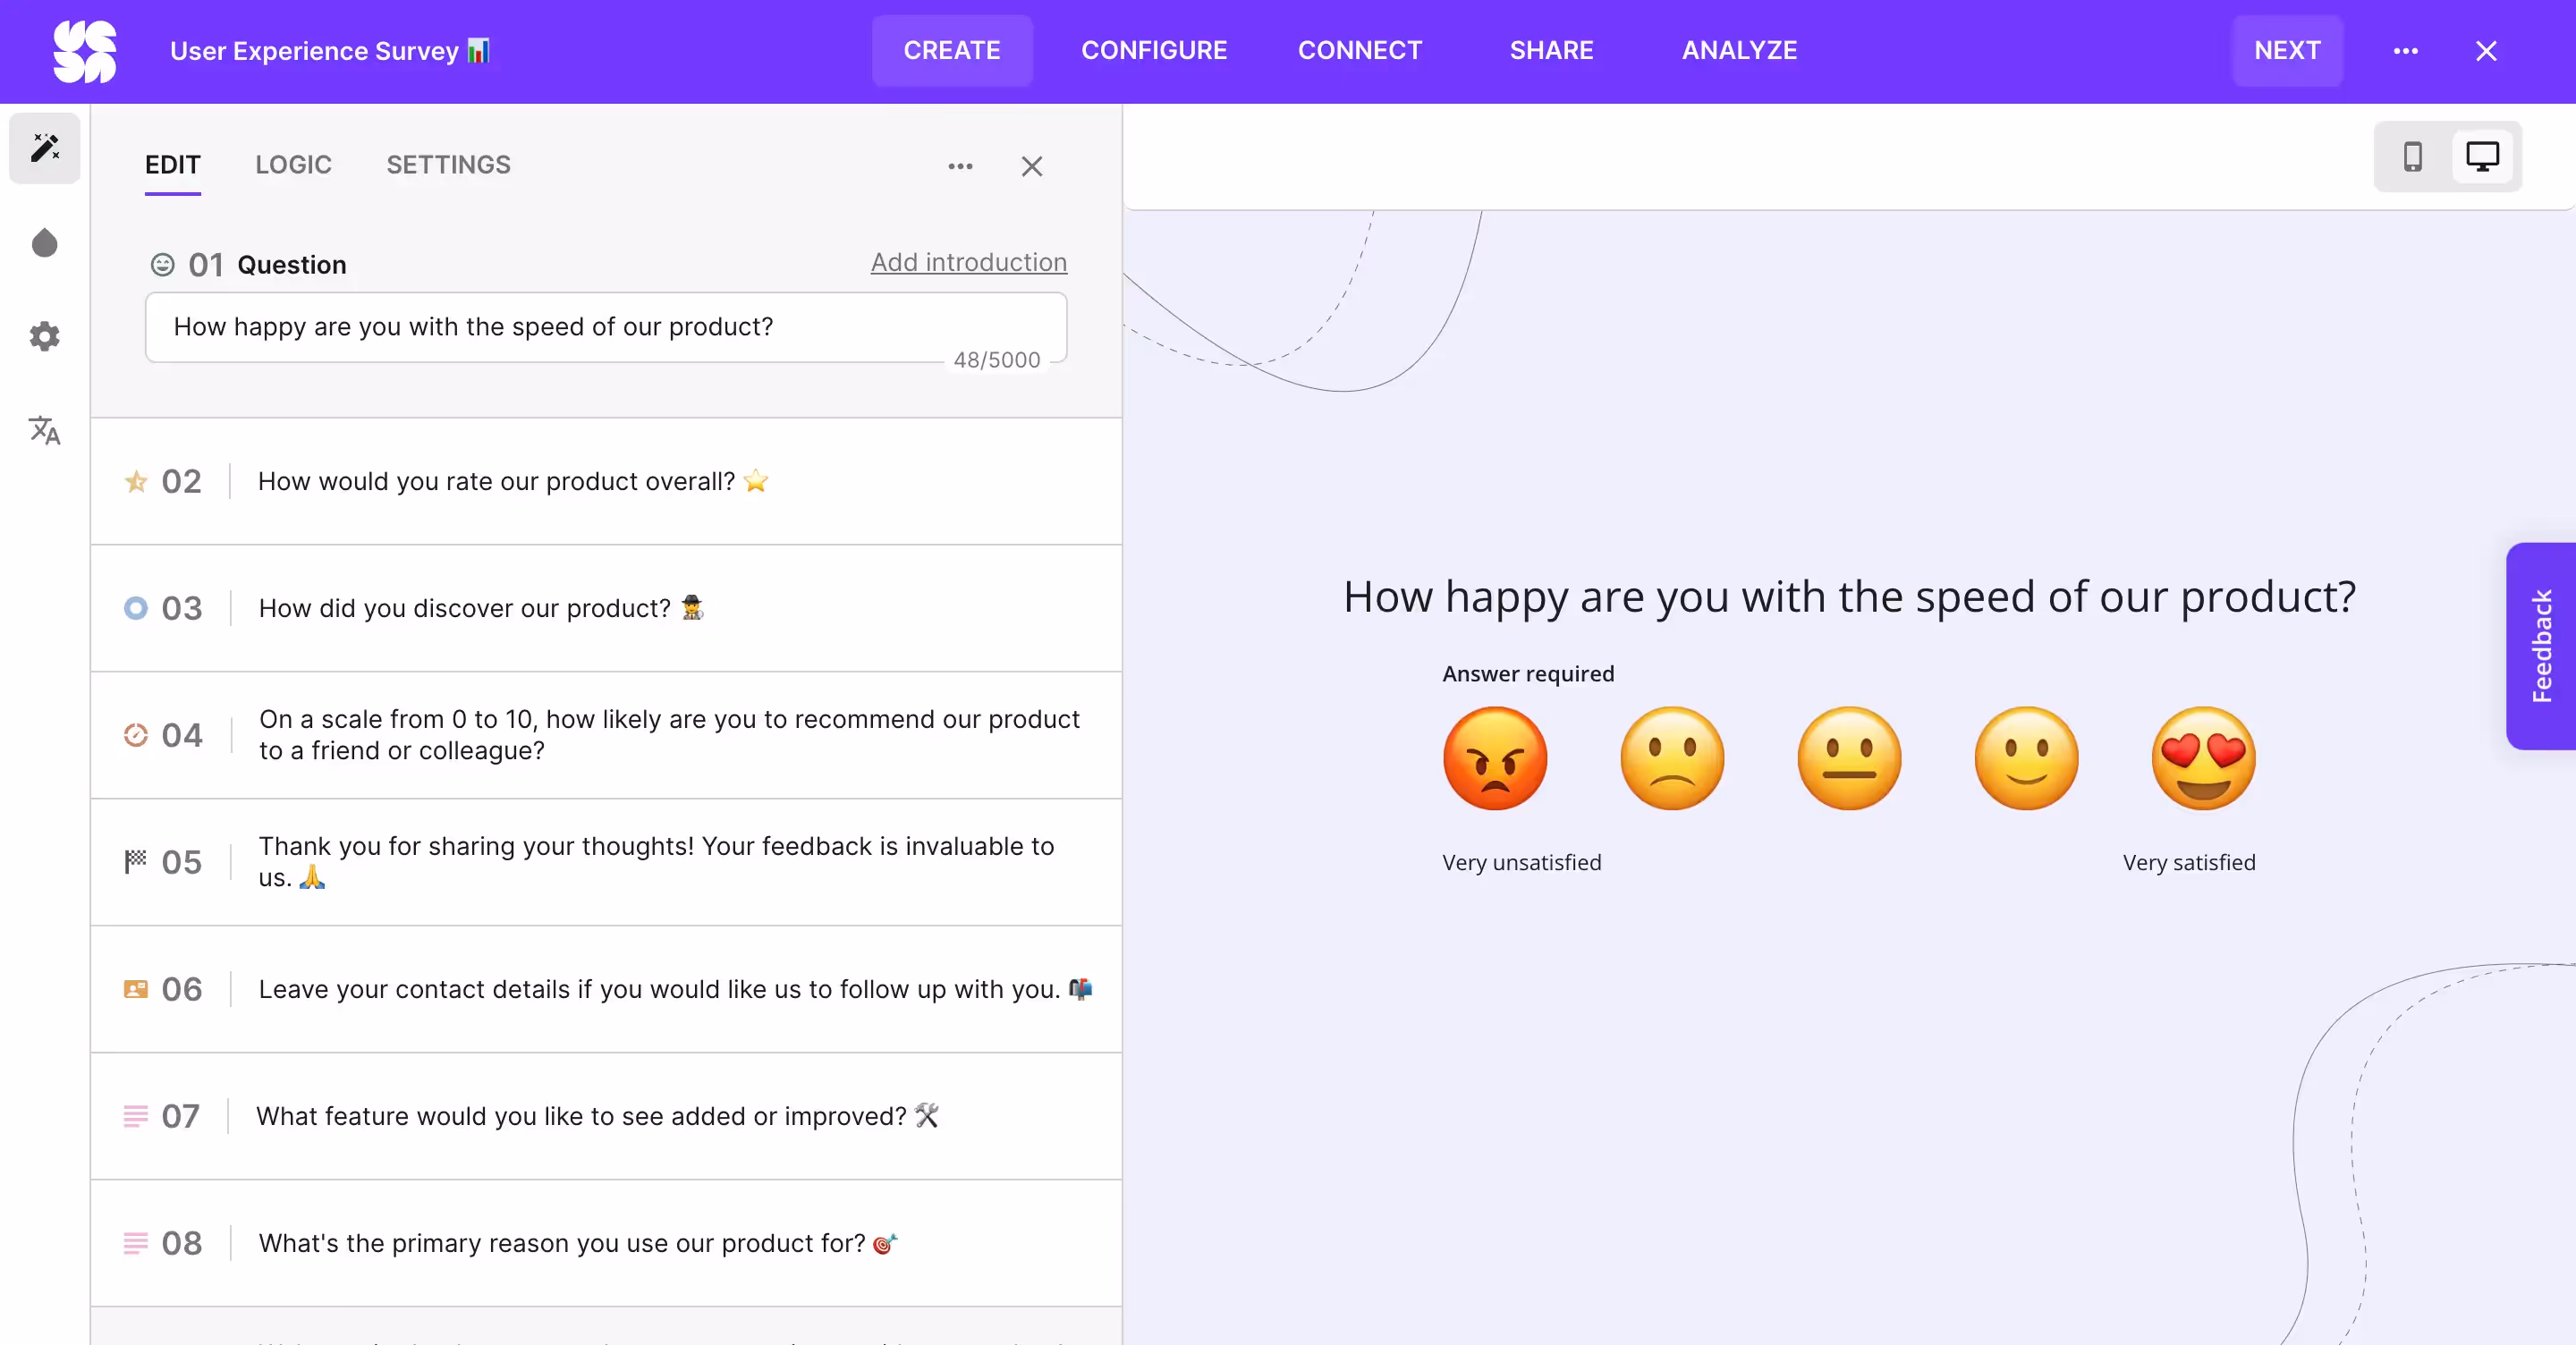The image size is (2576, 1345).
Task: Click the flag icon of item 05
Action: point(136,861)
